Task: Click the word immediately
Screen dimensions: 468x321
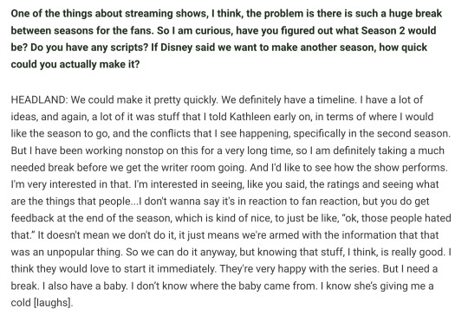Action: (186, 269)
